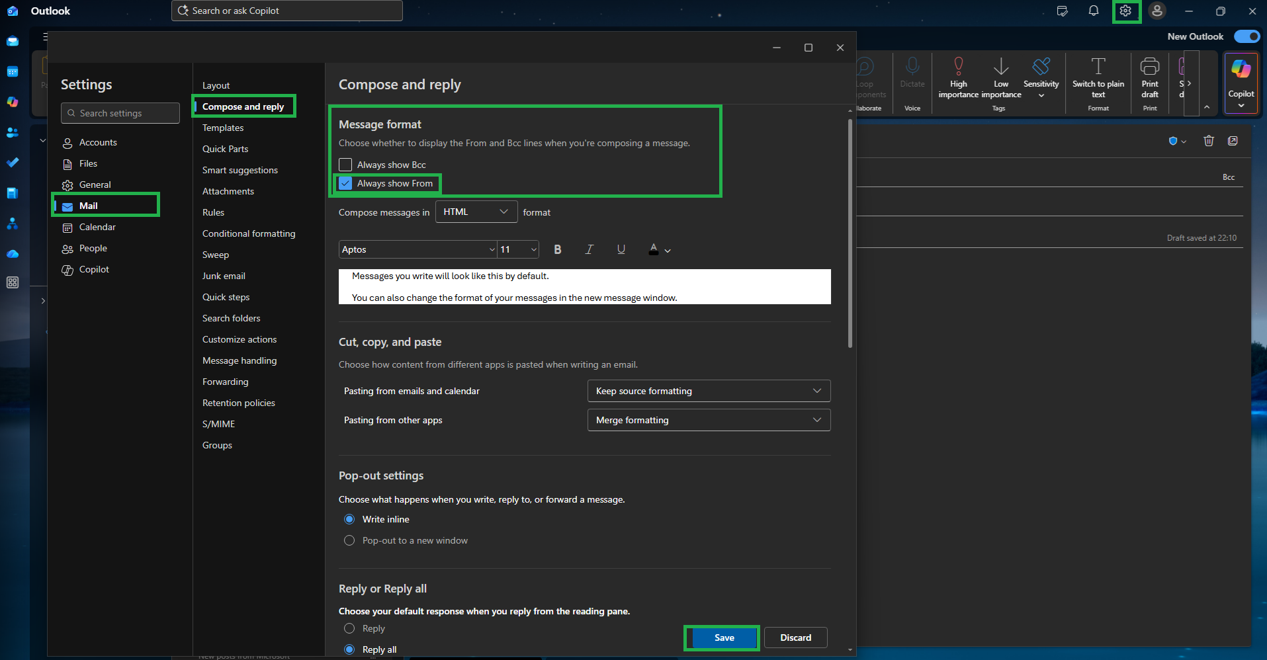Open Quick steps settings

[x=226, y=297]
